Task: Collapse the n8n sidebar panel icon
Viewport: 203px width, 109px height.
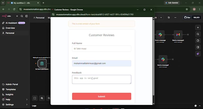Action: click(x=27, y=16)
